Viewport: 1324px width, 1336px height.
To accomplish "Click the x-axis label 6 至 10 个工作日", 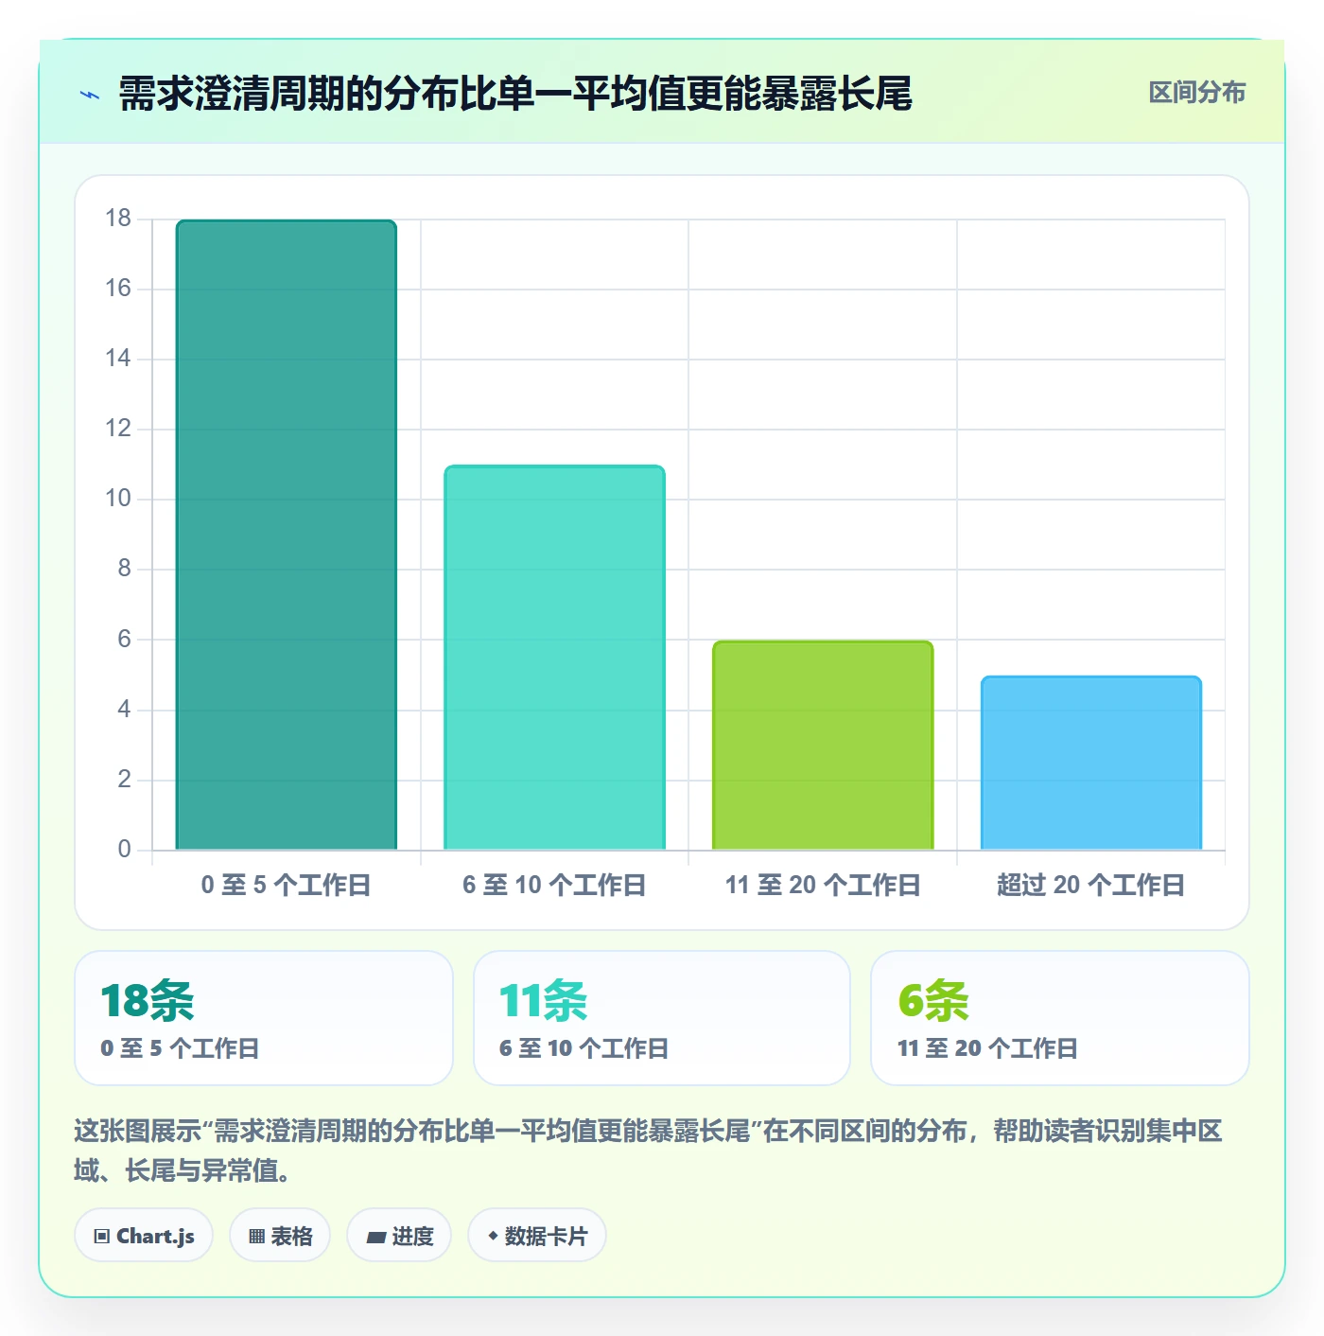I will pos(554,886).
